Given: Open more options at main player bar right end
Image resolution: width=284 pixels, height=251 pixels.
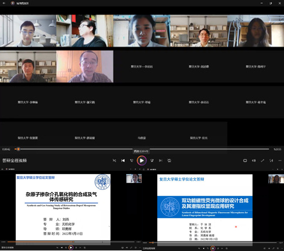Looking at the screenshot, I should [280, 161].
